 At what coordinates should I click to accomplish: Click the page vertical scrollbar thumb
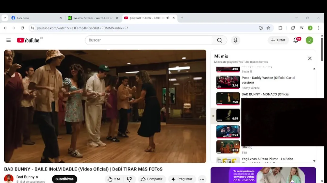pyautogui.click(x=322, y=49)
